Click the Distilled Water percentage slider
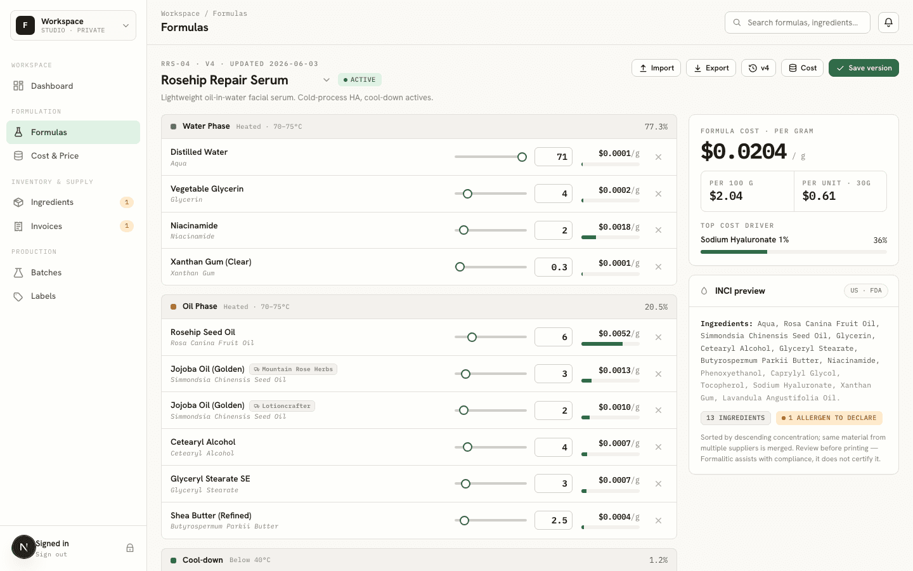913x571 pixels. (491, 157)
